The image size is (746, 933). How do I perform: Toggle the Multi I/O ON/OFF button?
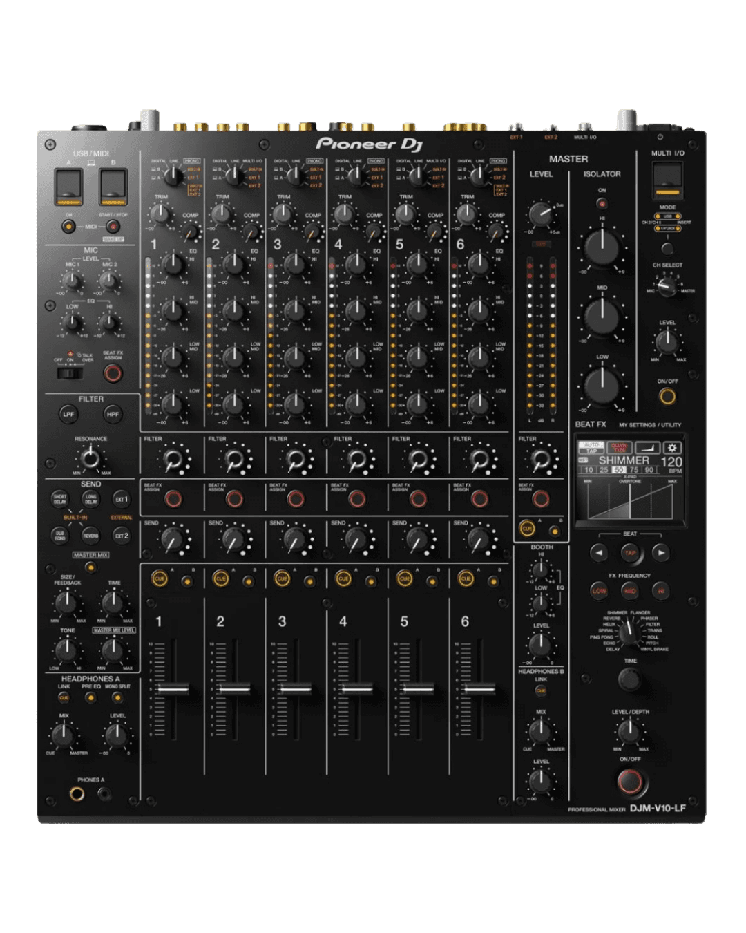[667, 396]
